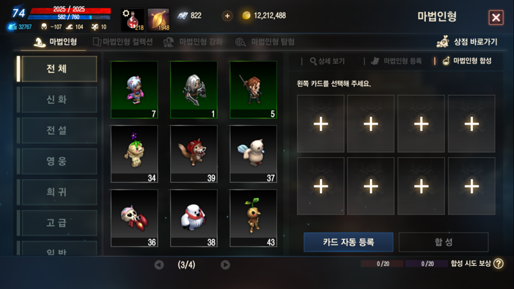Select the golden feather item icon
Image resolution: width=514 pixels, height=289 pixels.
(x=159, y=20)
